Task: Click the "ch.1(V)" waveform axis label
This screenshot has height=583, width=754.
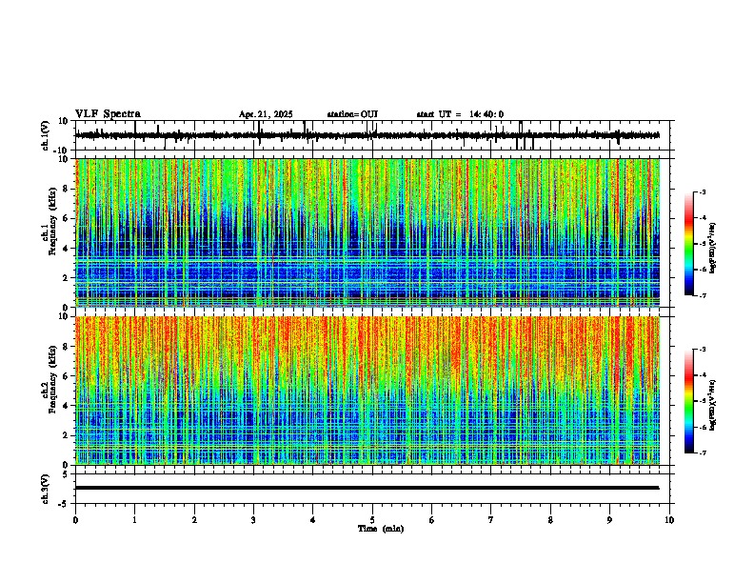Action: [46, 135]
